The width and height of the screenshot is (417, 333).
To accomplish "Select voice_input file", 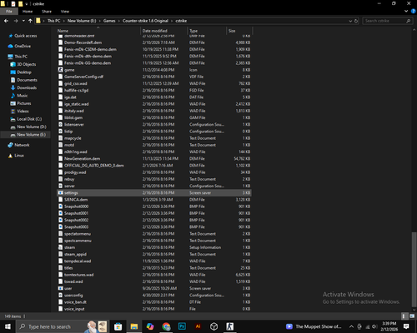I will (74, 309).
